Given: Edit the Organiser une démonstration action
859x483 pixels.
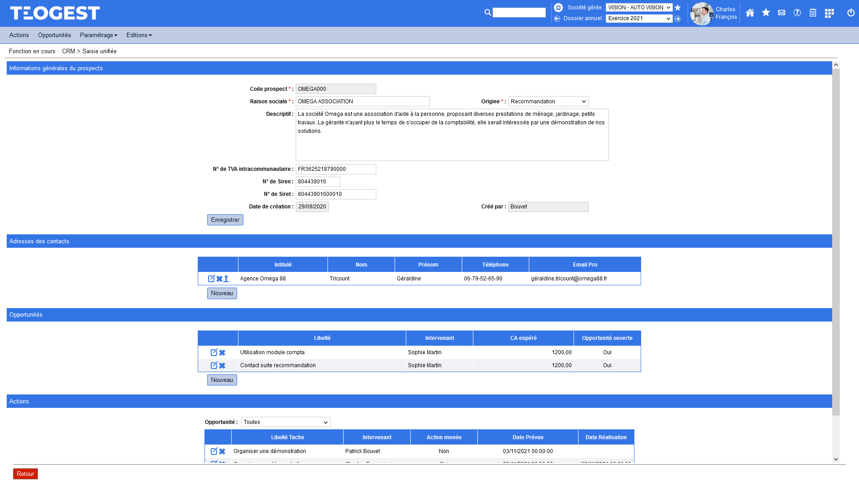Looking at the screenshot, I should (x=214, y=451).
